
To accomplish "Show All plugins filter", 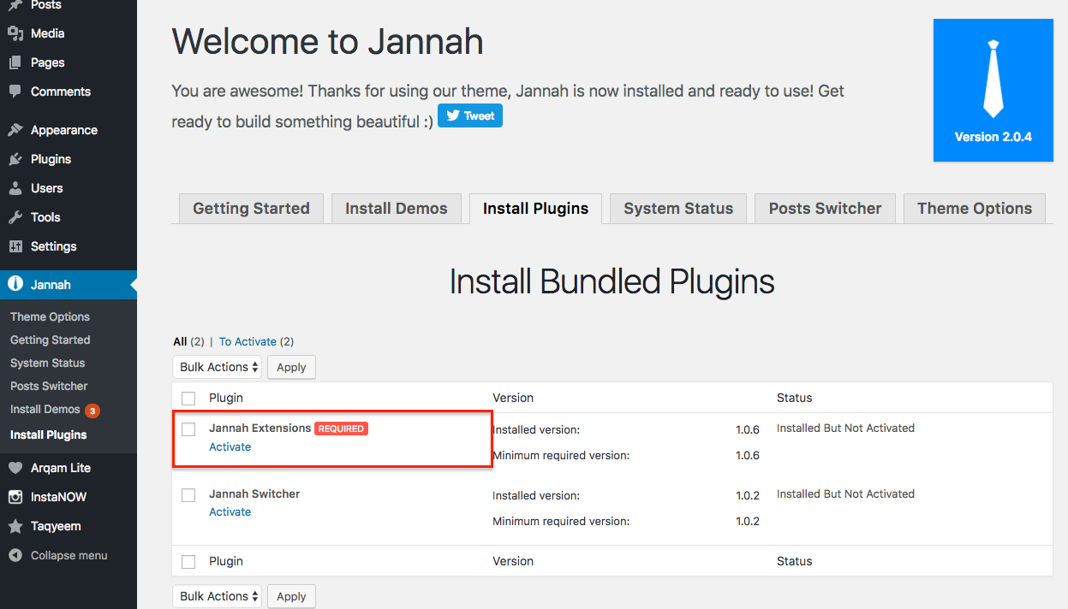I will tap(180, 341).
